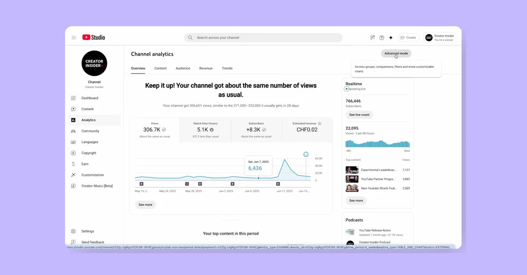Click the circular badge atop the chart line
This screenshot has width=527, height=275.
click(x=306, y=155)
